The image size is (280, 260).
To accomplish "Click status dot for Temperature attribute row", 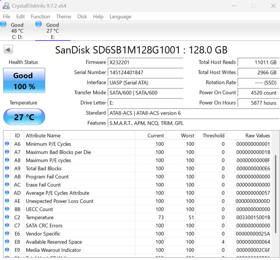I will (7, 217).
